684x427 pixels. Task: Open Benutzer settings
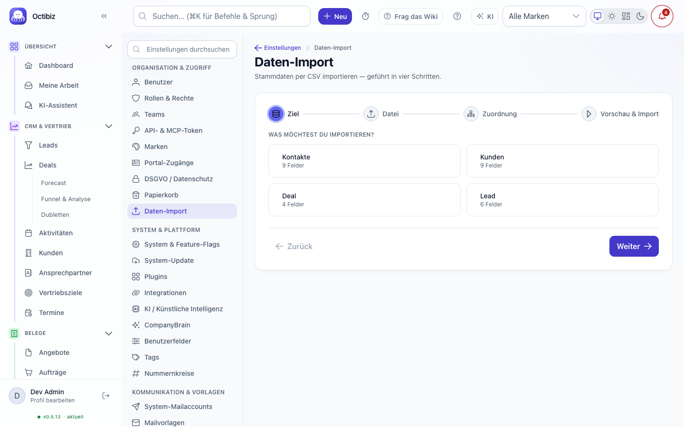[182, 82]
